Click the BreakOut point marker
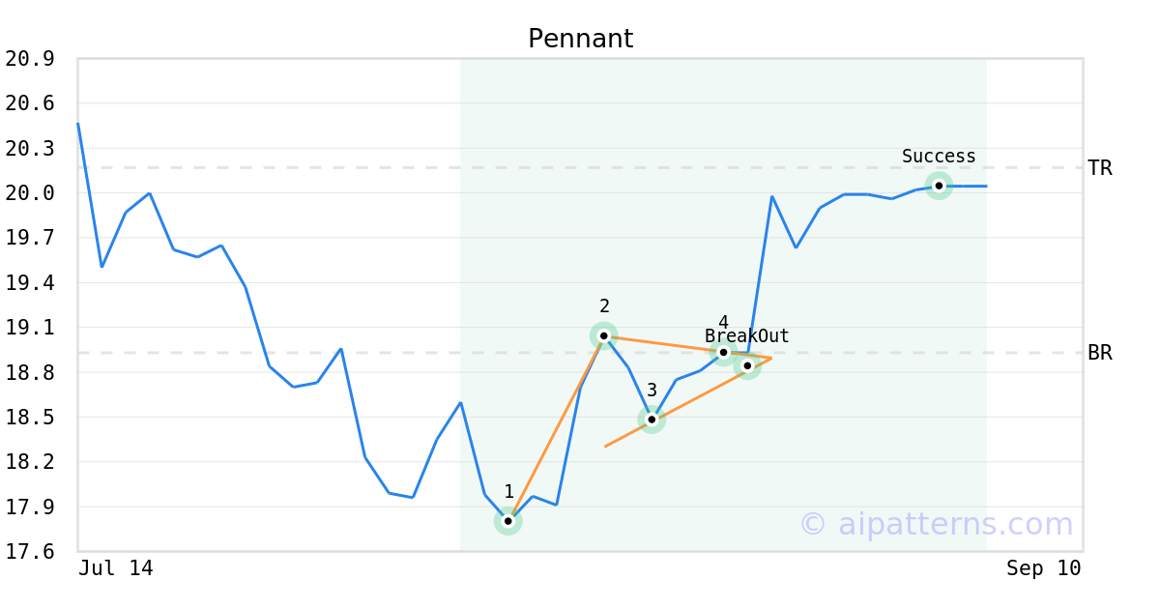 [747, 365]
